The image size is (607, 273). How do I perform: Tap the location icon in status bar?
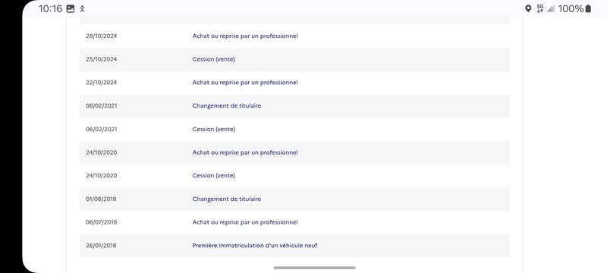pyautogui.click(x=527, y=8)
